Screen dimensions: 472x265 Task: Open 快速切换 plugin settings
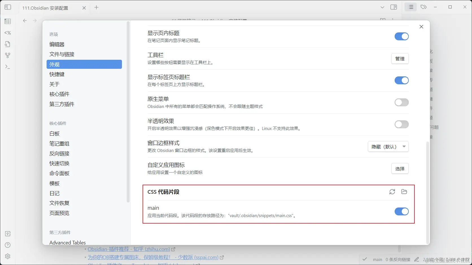click(84, 163)
